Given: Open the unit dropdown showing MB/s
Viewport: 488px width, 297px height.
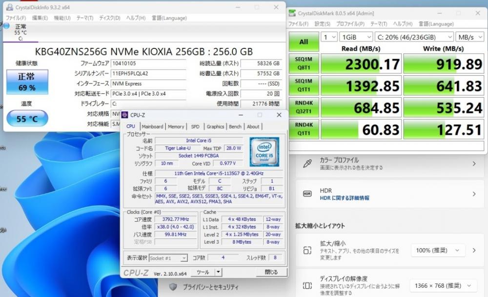Looking at the screenshot, I should [469, 37].
